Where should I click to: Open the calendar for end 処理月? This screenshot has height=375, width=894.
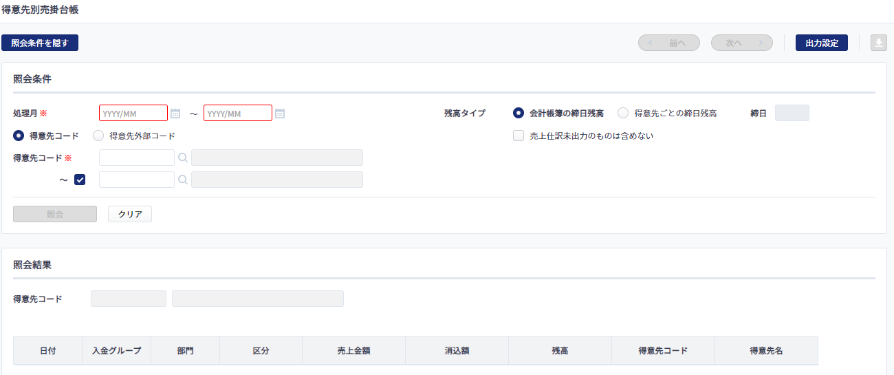(280, 114)
